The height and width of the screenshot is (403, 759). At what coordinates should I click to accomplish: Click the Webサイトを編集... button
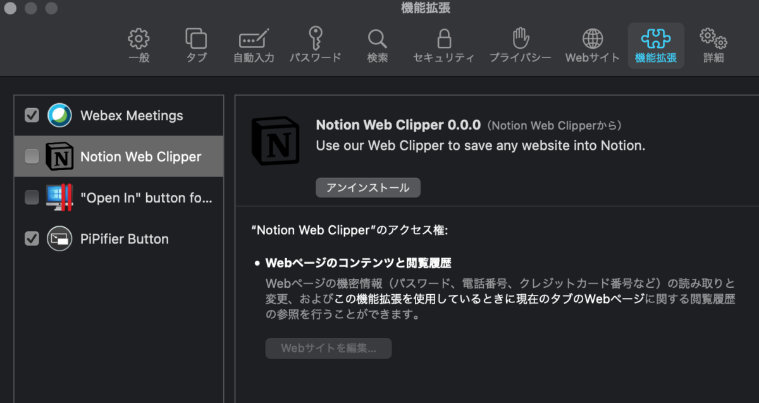pyautogui.click(x=328, y=348)
